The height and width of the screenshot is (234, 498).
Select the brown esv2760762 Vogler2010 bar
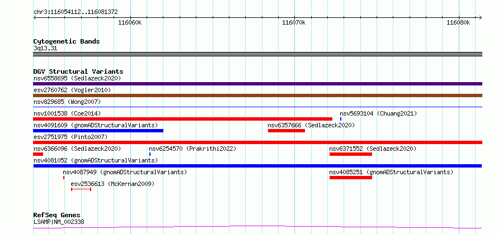(257, 95)
